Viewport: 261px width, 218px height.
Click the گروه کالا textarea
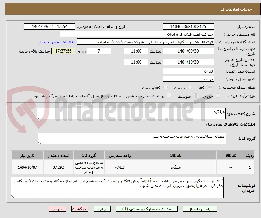(132, 138)
